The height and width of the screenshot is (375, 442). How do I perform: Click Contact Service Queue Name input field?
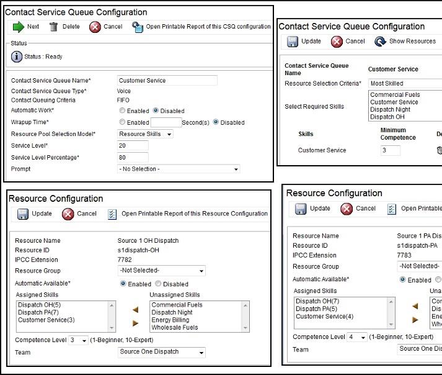point(167,81)
